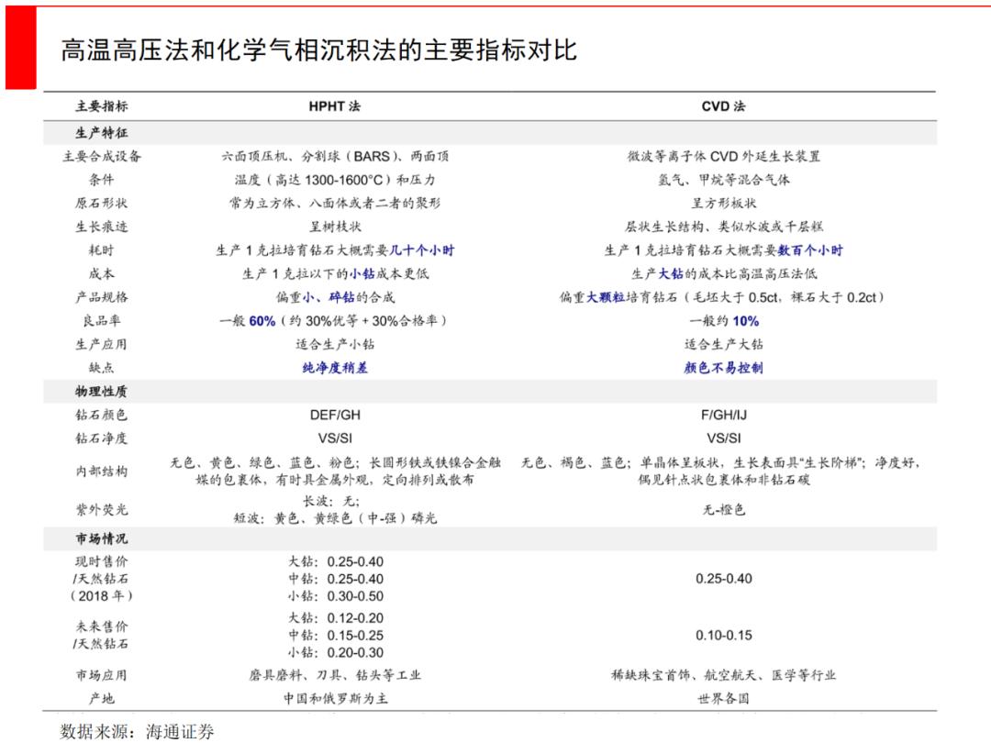Select the CVD price ratio 0.10-0.15
Image resolution: width=991 pixels, height=743 pixels.
724,636
